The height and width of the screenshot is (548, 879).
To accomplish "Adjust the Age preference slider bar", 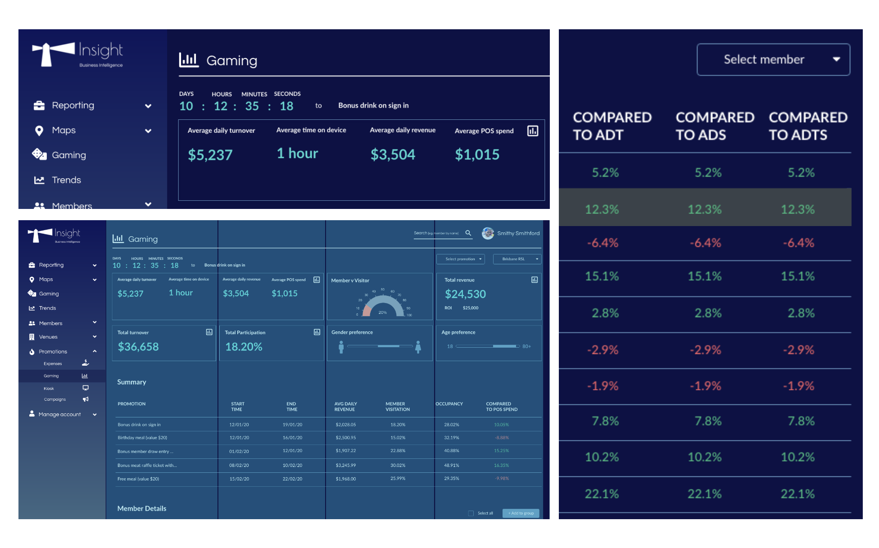I will (488, 346).
